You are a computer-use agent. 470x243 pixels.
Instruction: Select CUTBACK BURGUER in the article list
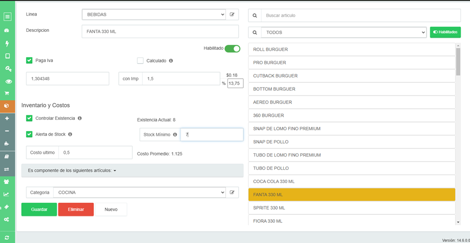point(352,76)
